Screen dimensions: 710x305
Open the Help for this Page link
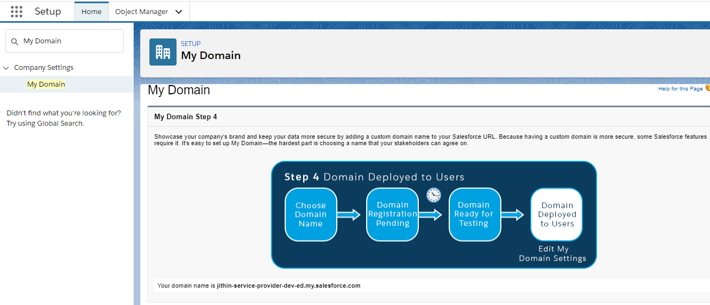680,89
